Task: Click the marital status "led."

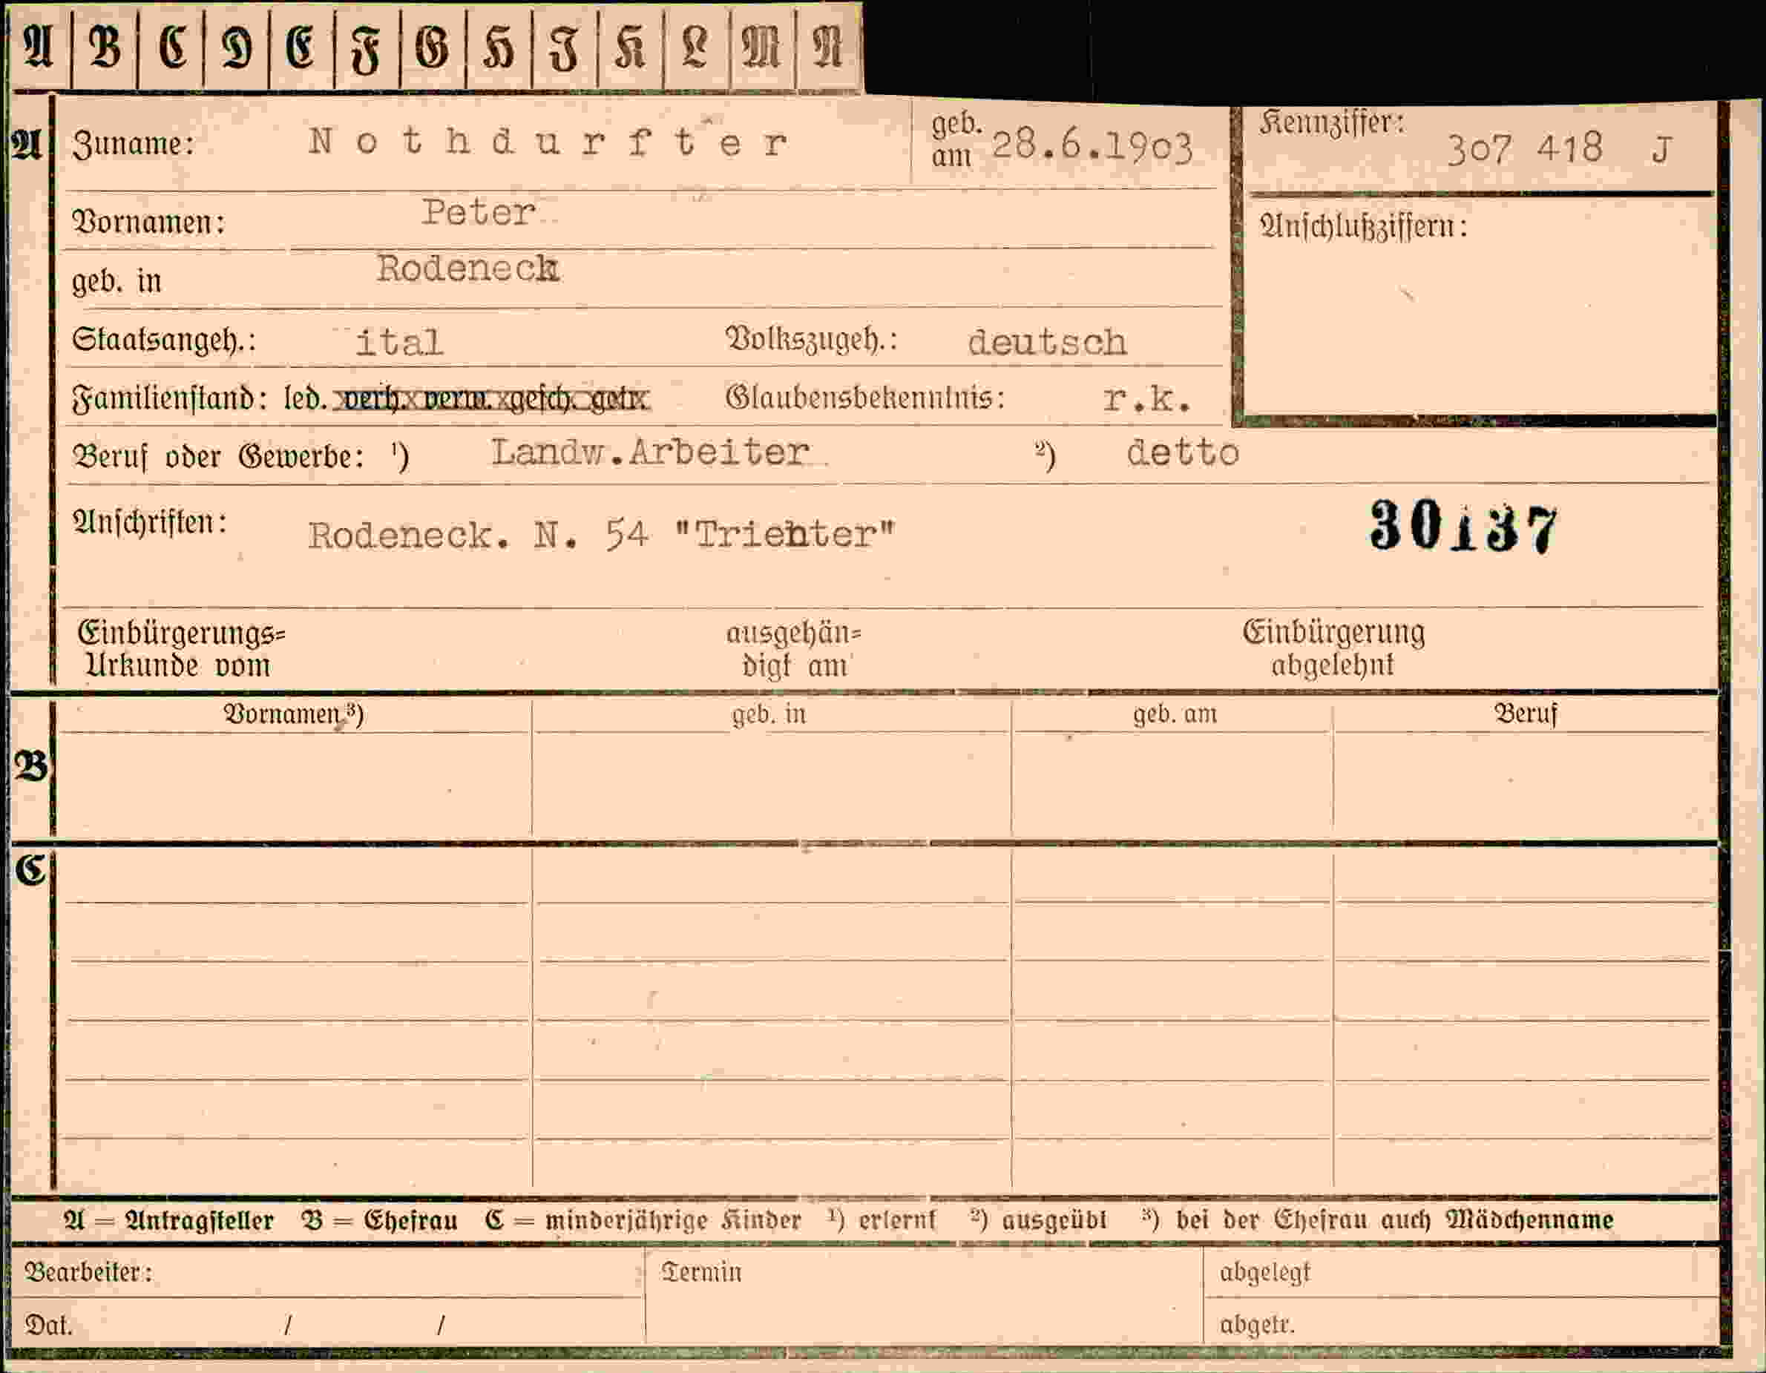Action: (305, 398)
